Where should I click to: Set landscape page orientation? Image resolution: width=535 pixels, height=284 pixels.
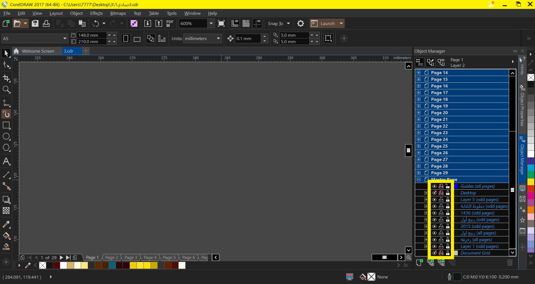click(x=137, y=39)
